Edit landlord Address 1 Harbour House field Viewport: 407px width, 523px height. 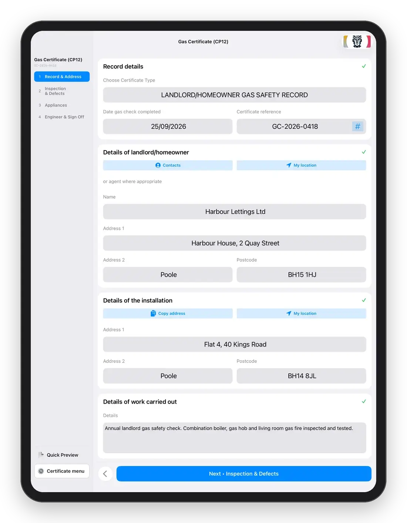[235, 243]
